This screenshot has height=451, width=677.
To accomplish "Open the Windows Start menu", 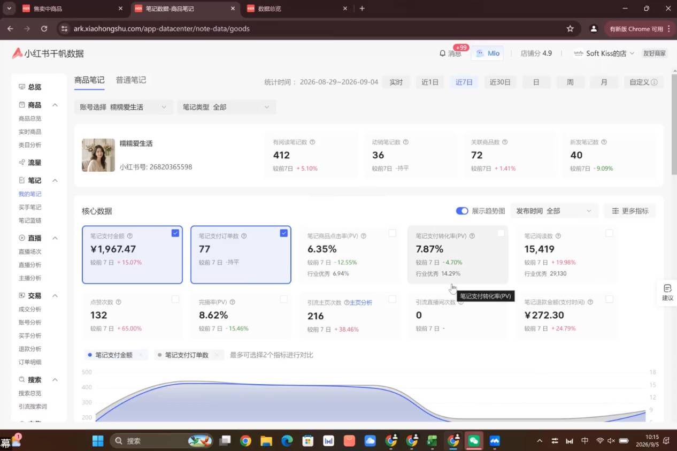I will pos(98,441).
